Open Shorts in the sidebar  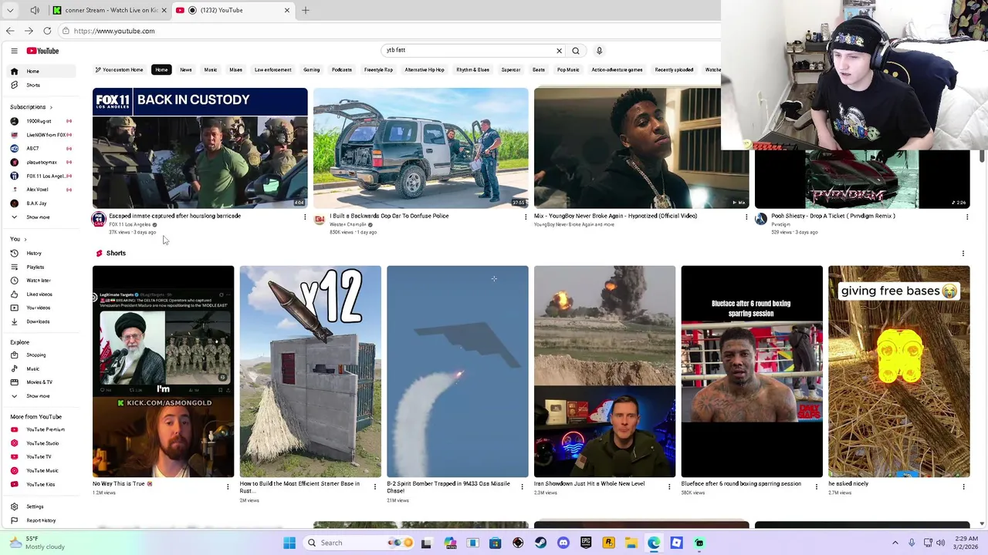pos(42,85)
